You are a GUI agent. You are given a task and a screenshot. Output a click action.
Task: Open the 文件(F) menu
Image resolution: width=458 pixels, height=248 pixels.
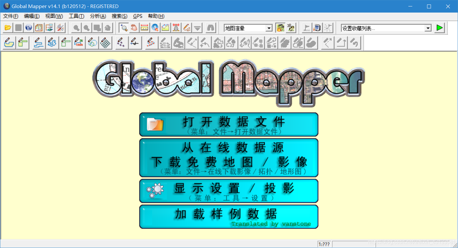pos(11,16)
